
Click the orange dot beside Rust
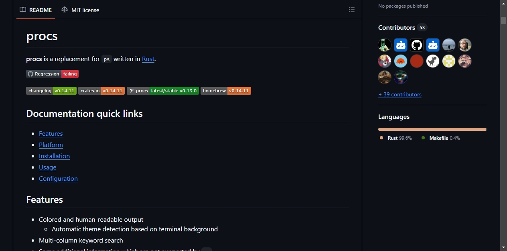click(x=381, y=138)
